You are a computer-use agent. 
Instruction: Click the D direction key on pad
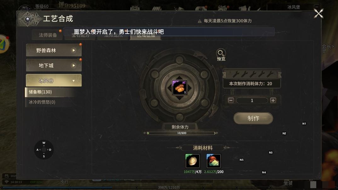pyautogui.click(x=49, y=149)
